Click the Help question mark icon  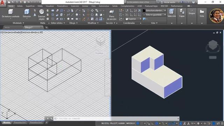point(194,2)
